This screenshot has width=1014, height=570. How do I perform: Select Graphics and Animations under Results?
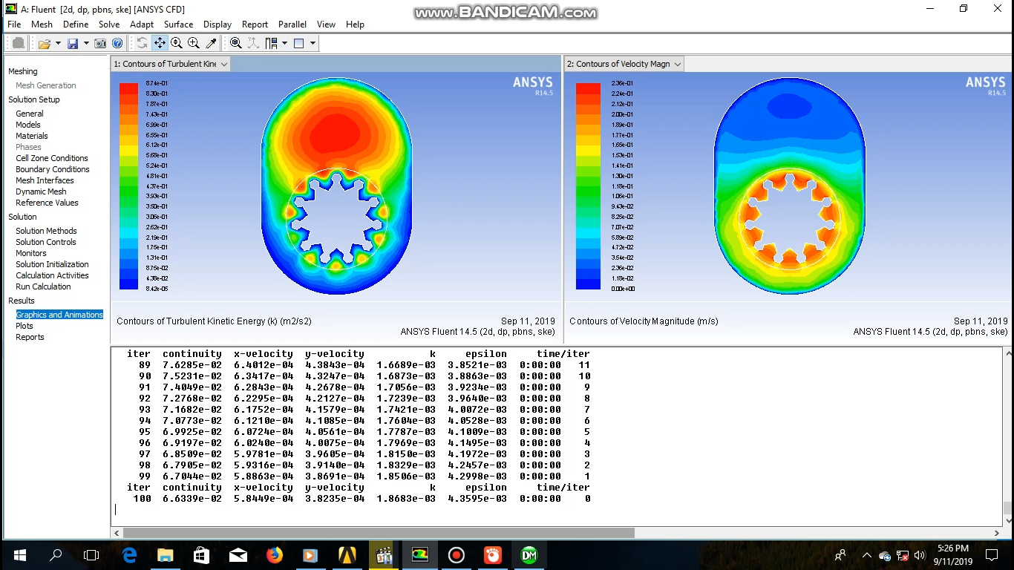coord(59,314)
